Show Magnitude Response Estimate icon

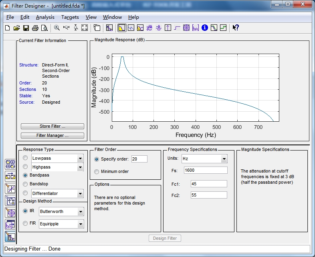pyautogui.click(x=214, y=28)
